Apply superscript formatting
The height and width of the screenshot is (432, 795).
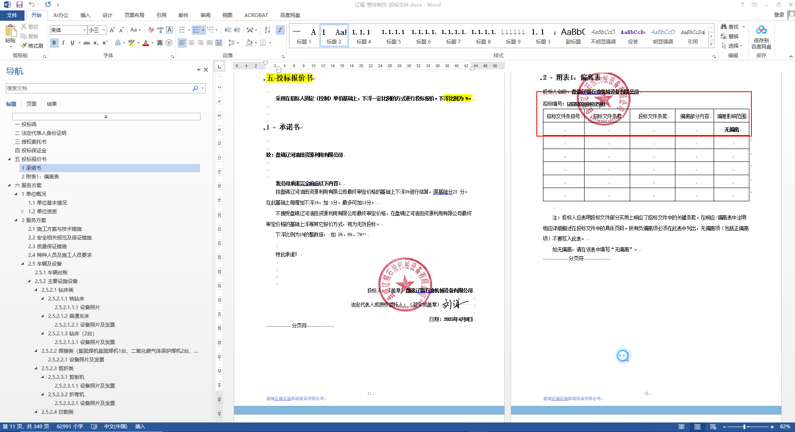[x=105, y=43]
